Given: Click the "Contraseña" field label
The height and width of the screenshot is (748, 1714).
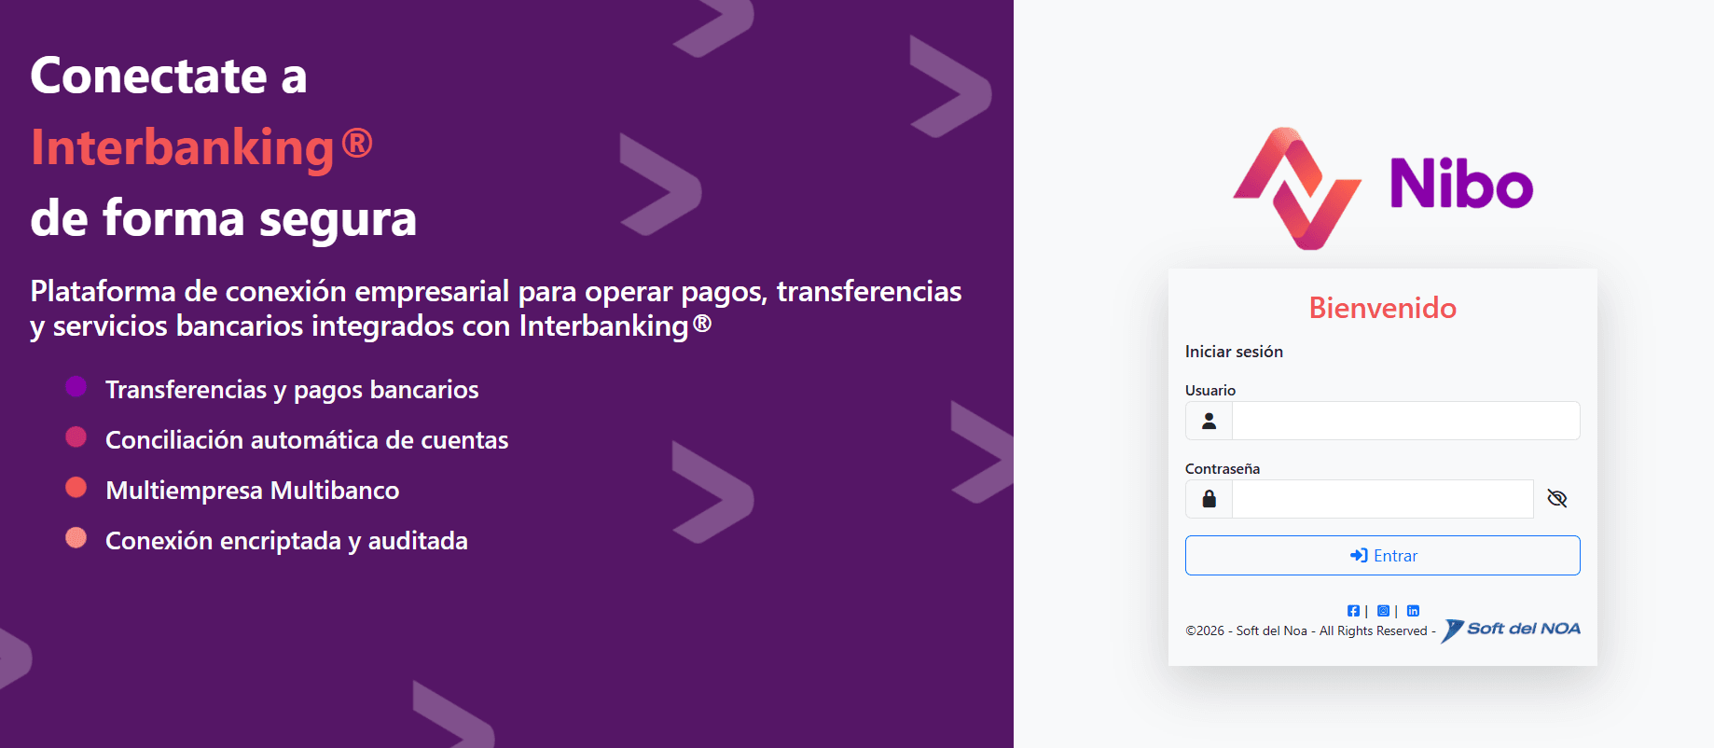Looking at the screenshot, I should tap(1223, 468).
